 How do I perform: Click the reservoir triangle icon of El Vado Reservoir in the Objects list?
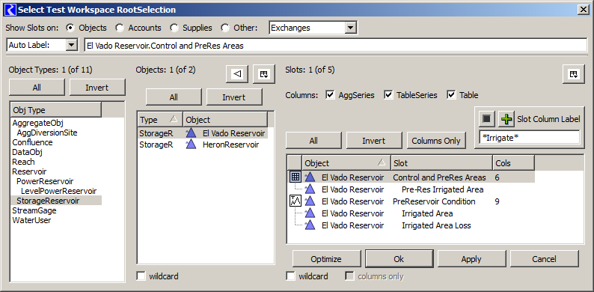(191, 133)
